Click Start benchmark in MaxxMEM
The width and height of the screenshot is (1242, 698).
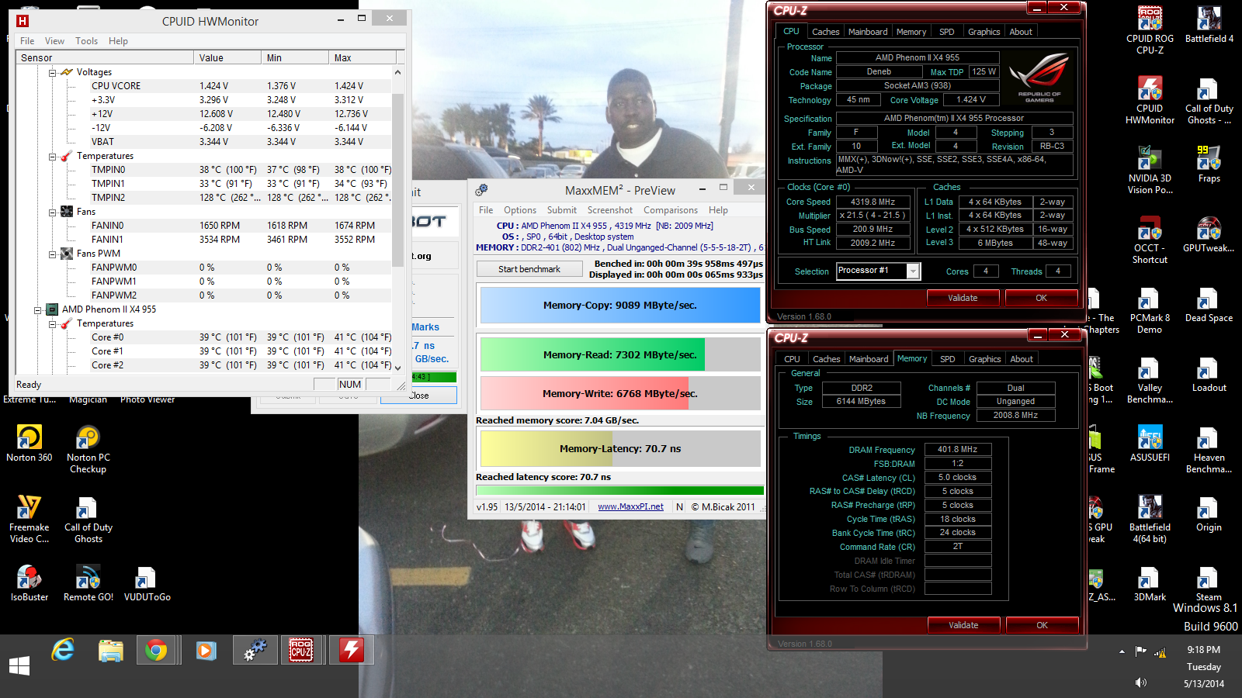coord(529,269)
